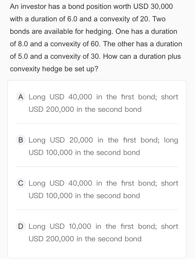Choose "Long USD 20,000" text in option B

pos(61,140)
